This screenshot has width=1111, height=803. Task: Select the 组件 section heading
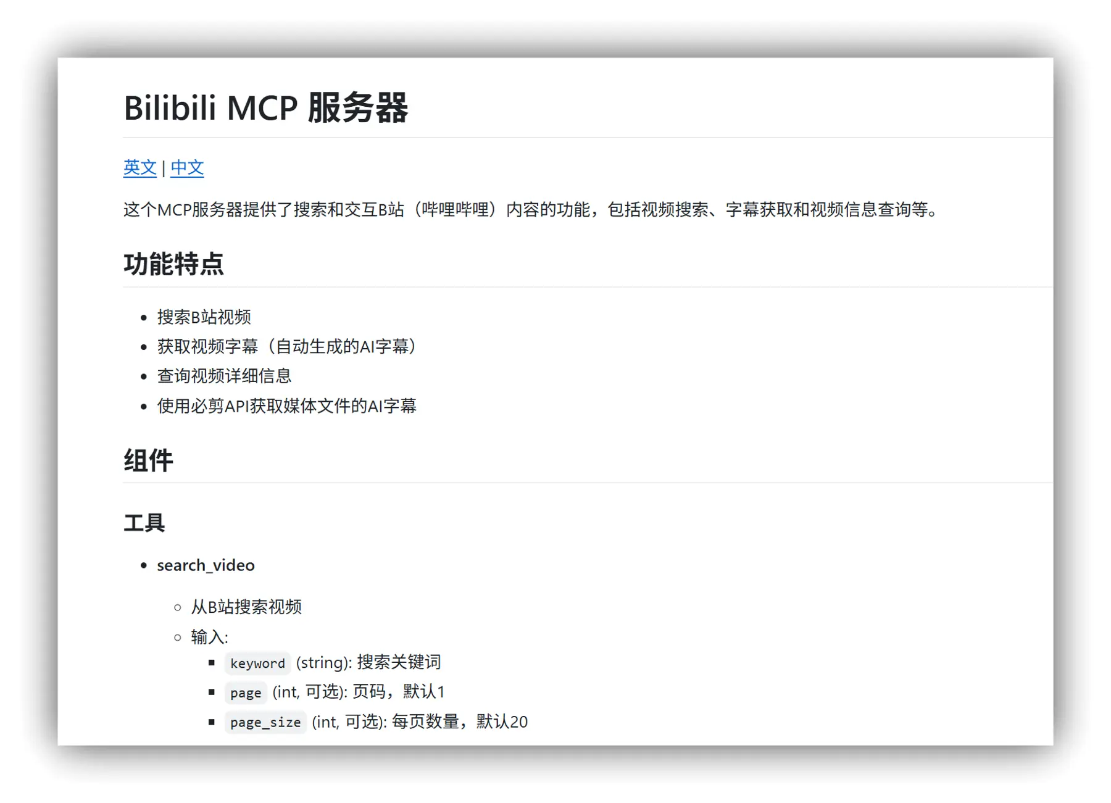148,460
